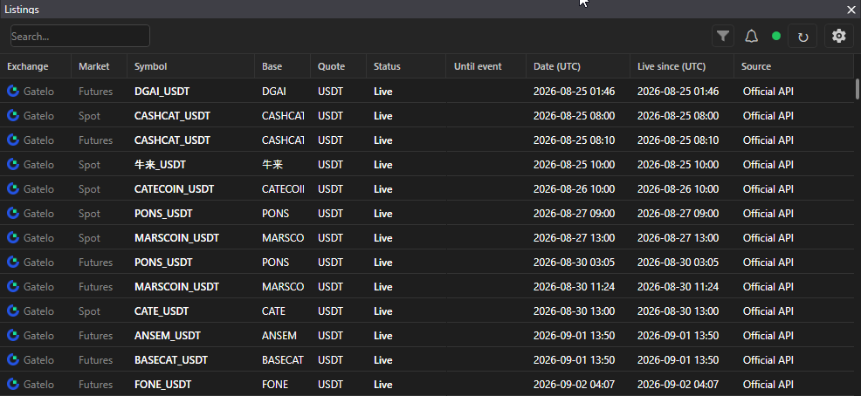
Task: Select BASECAT_USDT symbol cell
Action: click(x=171, y=359)
